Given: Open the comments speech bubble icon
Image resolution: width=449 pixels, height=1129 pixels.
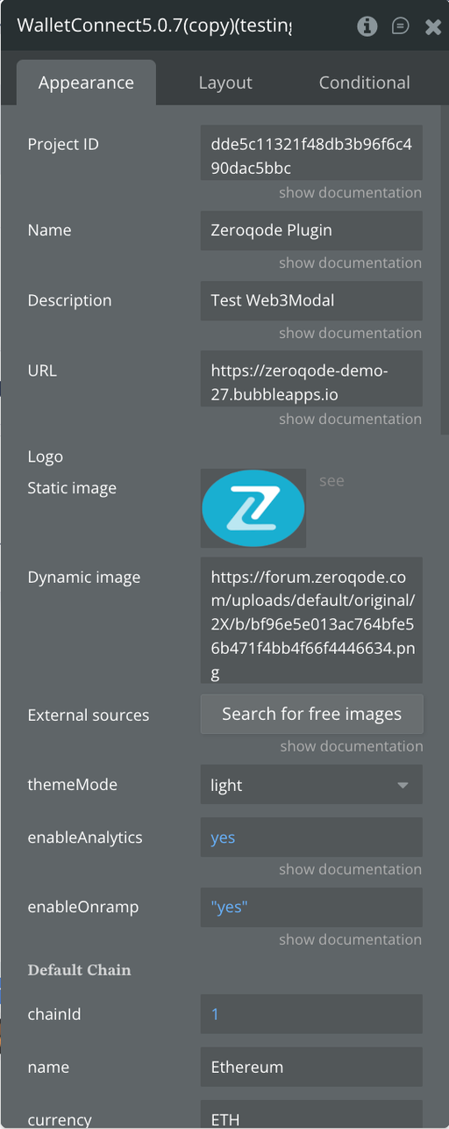Looking at the screenshot, I should pyautogui.click(x=400, y=26).
